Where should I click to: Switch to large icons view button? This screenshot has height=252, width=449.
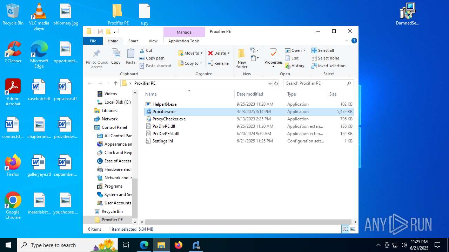point(353,229)
